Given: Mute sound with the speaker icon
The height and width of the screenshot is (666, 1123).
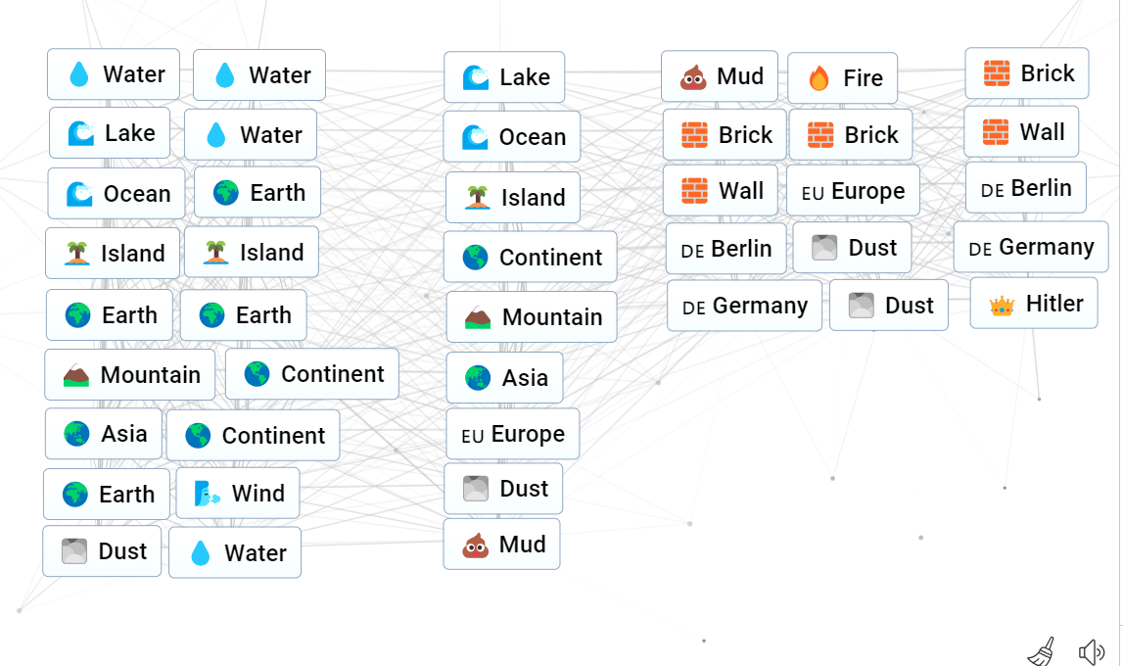Looking at the screenshot, I should coord(1092,651).
